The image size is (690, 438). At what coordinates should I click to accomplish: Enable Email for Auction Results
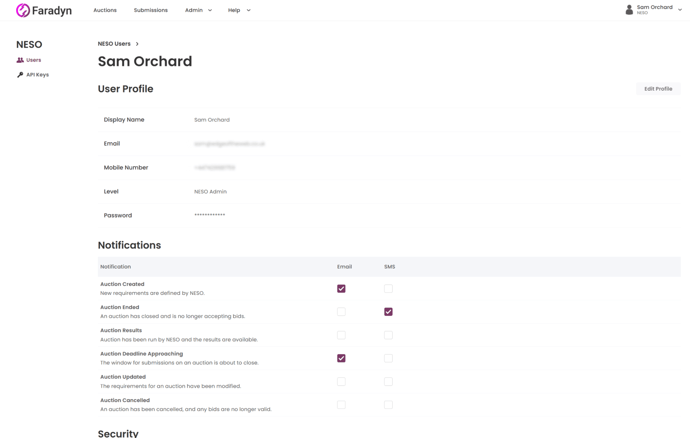click(341, 335)
